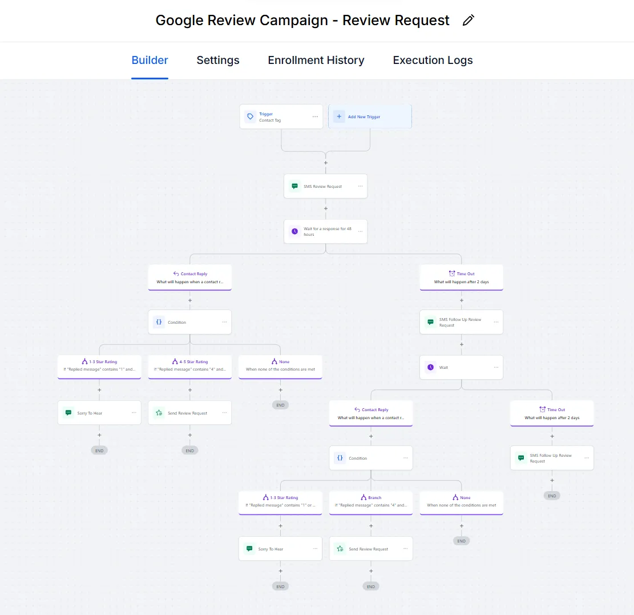This screenshot has height=615, width=634.
Task: Open the Enrollment History tab
Action: point(316,60)
